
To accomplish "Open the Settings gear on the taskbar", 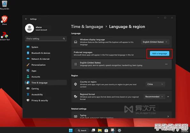I will (x=119, y=130).
